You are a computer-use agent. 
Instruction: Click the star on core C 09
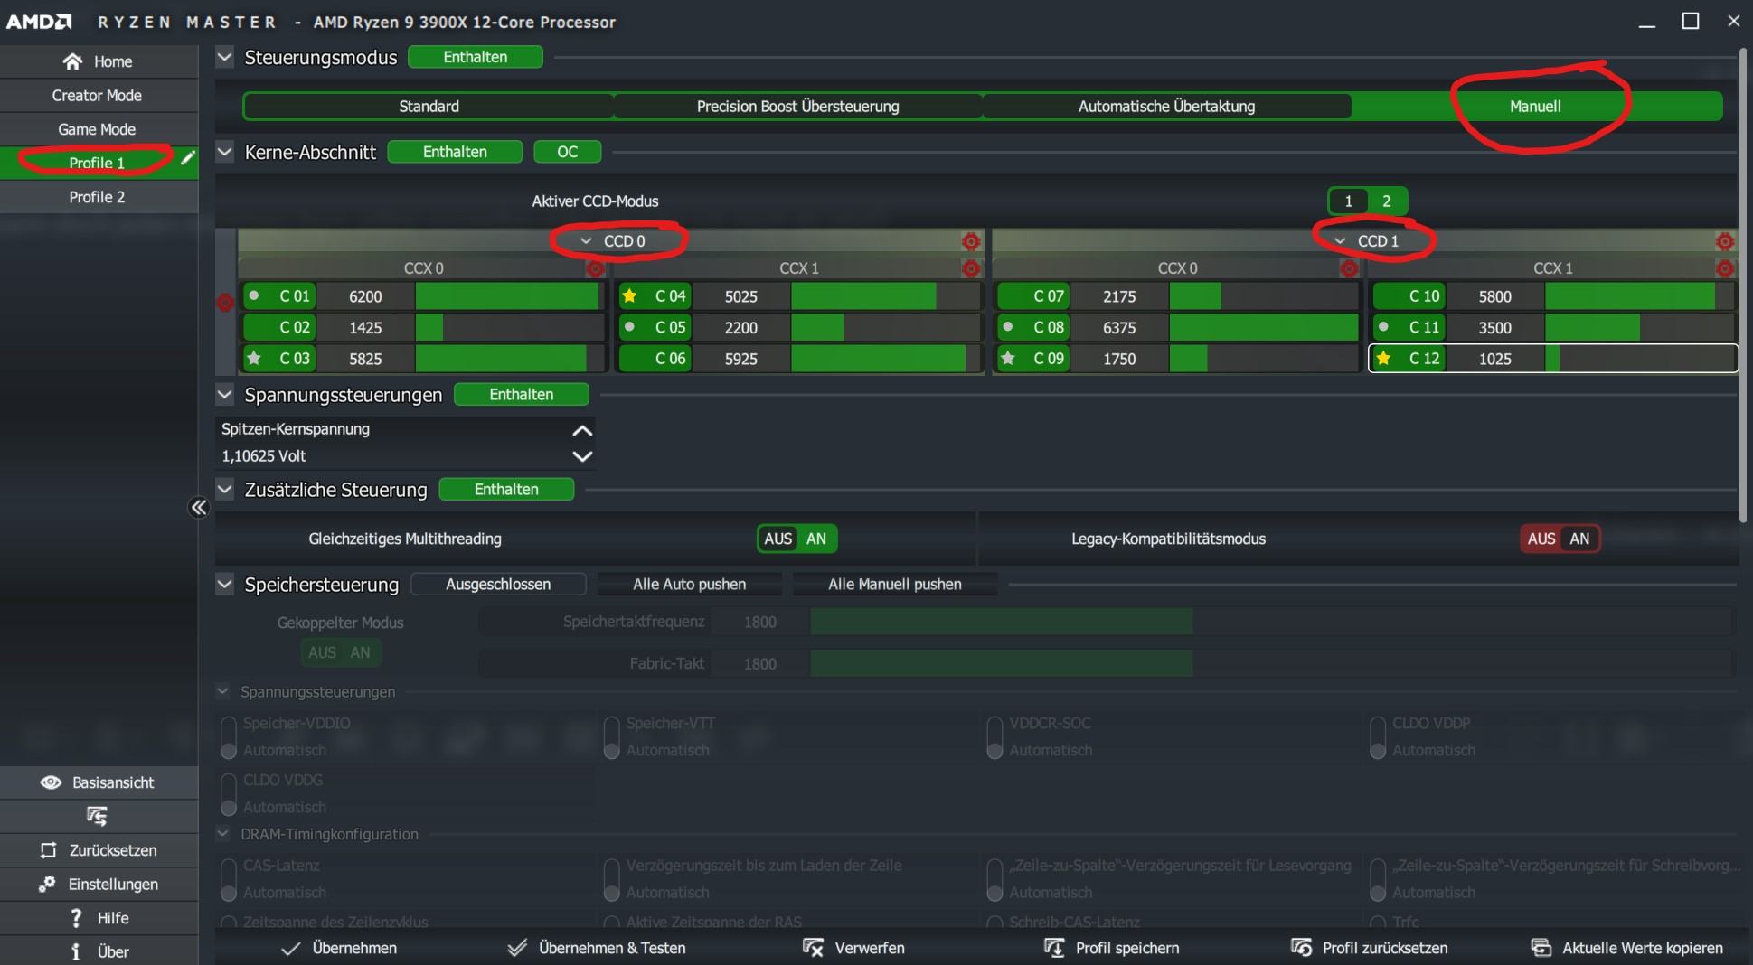pyautogui.click(x=1008, y=359)
